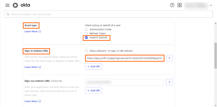Screen dimensions: 217x107
Task: Uncheck the Implicit (hybrid) checkbox
Action: coord(86,37)
